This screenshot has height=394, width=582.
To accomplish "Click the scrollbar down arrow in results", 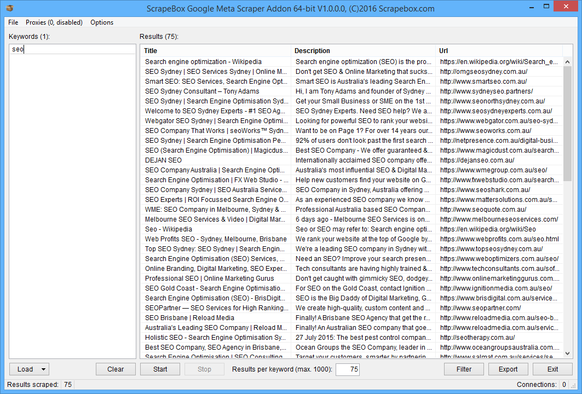I will pos(568,354).
